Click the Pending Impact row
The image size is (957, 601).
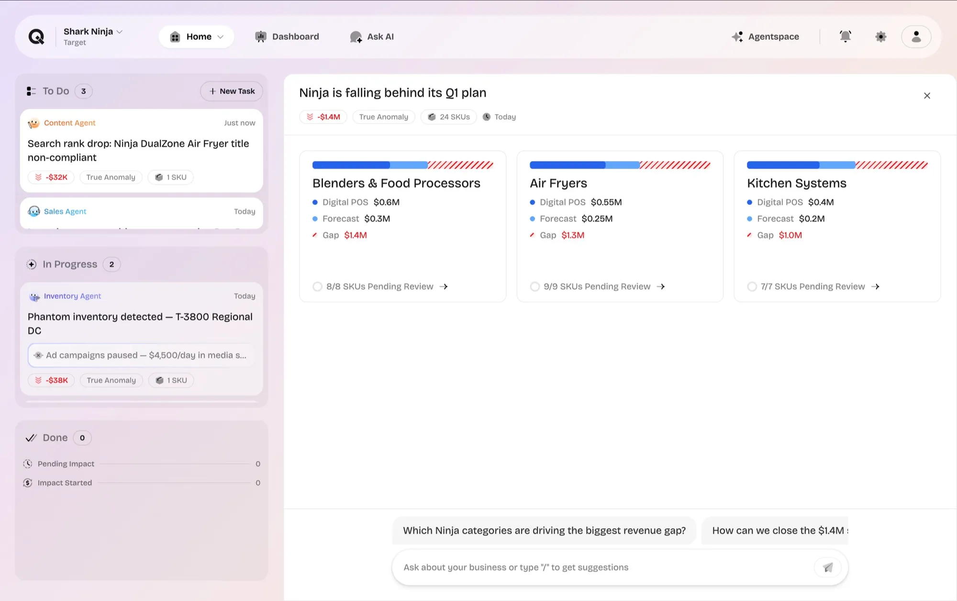click(x=142, y=464)
